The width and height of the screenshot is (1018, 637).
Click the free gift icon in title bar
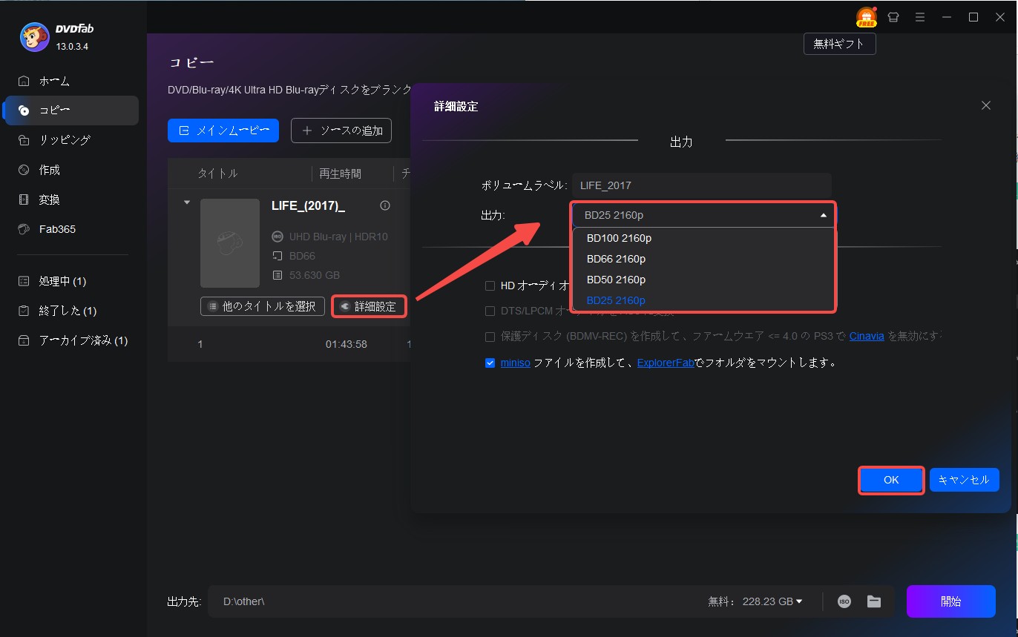[866, 17]
